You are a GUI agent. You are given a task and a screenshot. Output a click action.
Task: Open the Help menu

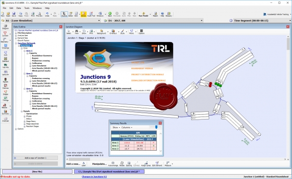47,8
